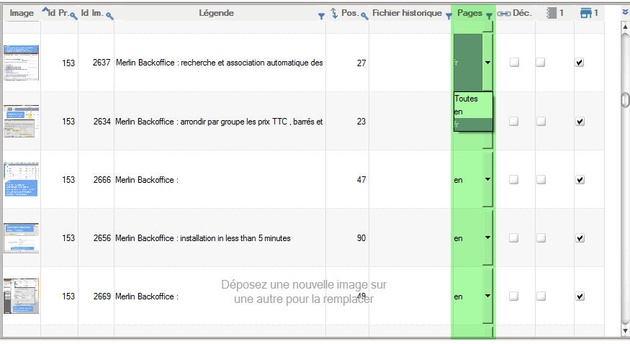Toggle the notebook column checkbox for image 2666
Image resolution: width=630 pixels, height=344 pixels.
click(x=540, y=180)
